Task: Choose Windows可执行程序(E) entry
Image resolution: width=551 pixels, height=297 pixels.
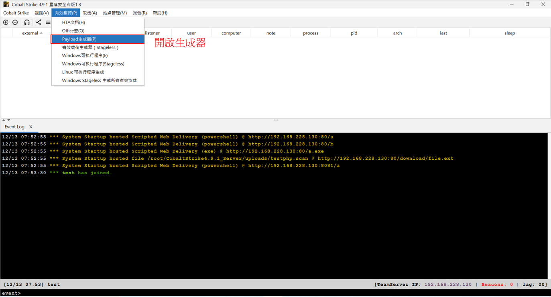Action: (98, 55)
